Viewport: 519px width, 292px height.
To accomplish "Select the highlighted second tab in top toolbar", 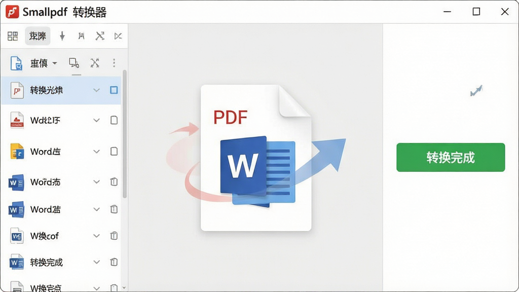I will pyautogui.click(x=38, y=36).
